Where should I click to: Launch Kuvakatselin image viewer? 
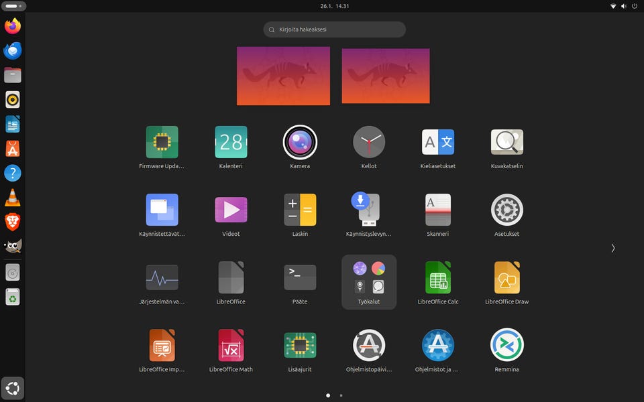tap(507, 142)
